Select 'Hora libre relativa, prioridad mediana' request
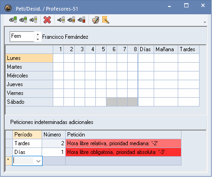The image size is (212, 177). [123, 143]
